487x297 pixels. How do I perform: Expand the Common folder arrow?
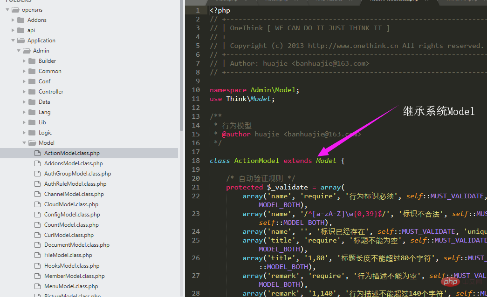click(24, 71)
